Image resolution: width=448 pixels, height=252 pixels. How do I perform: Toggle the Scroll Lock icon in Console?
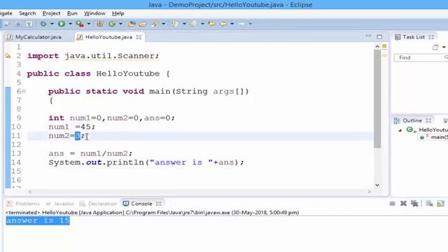tap(440, 204)
